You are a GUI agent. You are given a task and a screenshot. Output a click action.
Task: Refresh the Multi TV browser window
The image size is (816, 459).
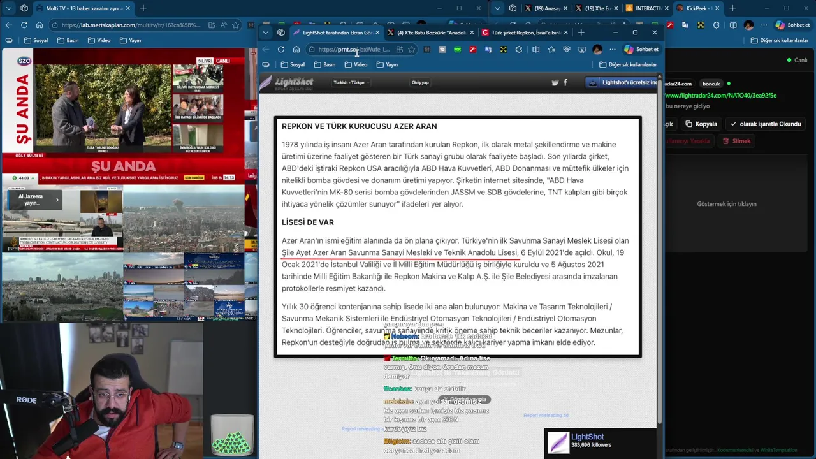pyautogui.click(x=24, y=25)
